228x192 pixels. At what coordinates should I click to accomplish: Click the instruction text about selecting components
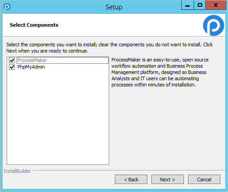click(x=110, y=48)
